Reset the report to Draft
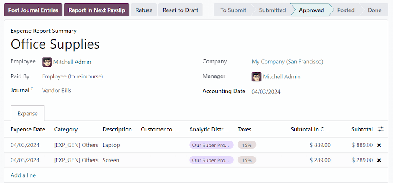This screenshot has width=393, height=183. coord(180,10)
